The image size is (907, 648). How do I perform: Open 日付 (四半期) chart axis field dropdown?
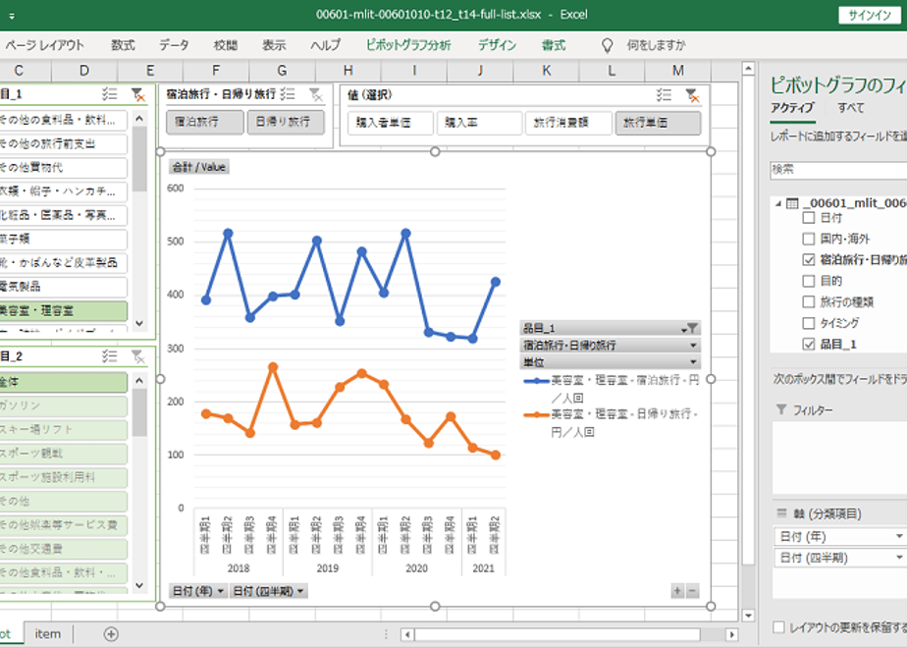tap(268, 591)
